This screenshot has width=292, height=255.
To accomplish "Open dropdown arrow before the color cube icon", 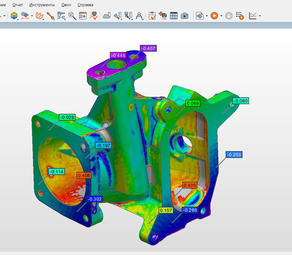I will click(5, 16).
